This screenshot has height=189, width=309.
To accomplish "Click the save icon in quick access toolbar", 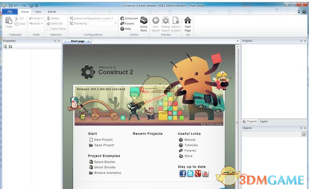I will [x=11, y=5].
